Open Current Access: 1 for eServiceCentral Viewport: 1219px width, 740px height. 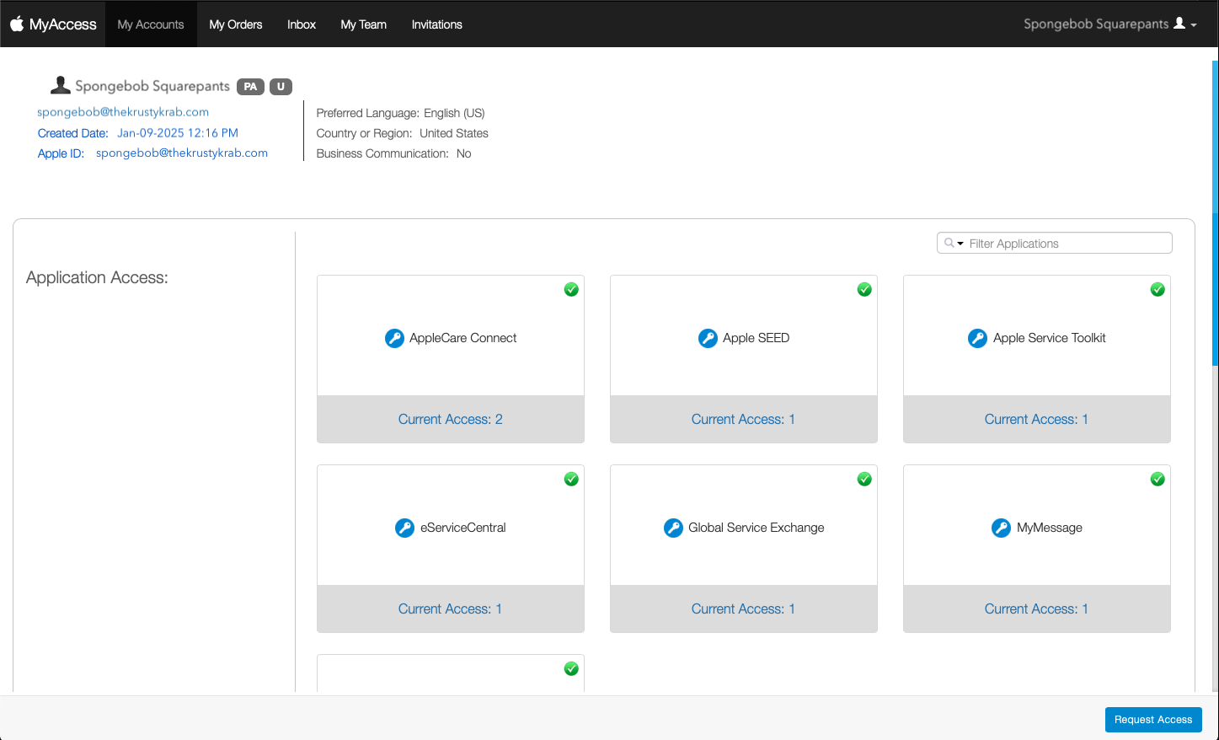coord(451,609)
